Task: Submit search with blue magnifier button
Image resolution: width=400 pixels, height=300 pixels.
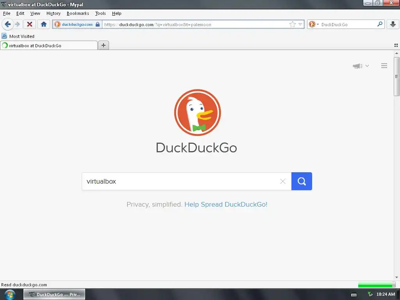Action: [x=302, y=181]
